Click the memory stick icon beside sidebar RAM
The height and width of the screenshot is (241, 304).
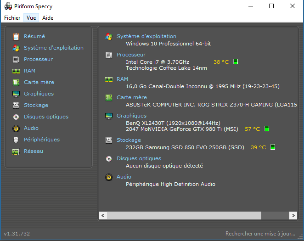16,71
